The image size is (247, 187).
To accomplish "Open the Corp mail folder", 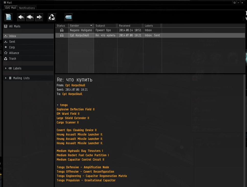I will [28, 47].
